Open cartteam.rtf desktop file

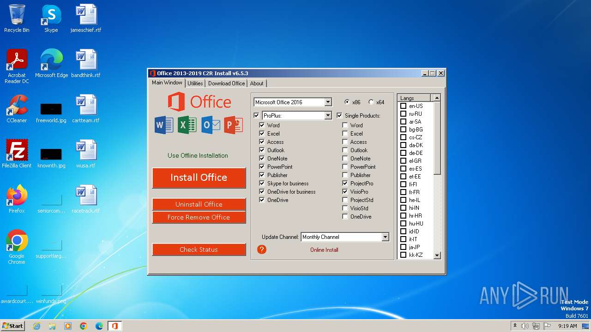click(86, 109)
